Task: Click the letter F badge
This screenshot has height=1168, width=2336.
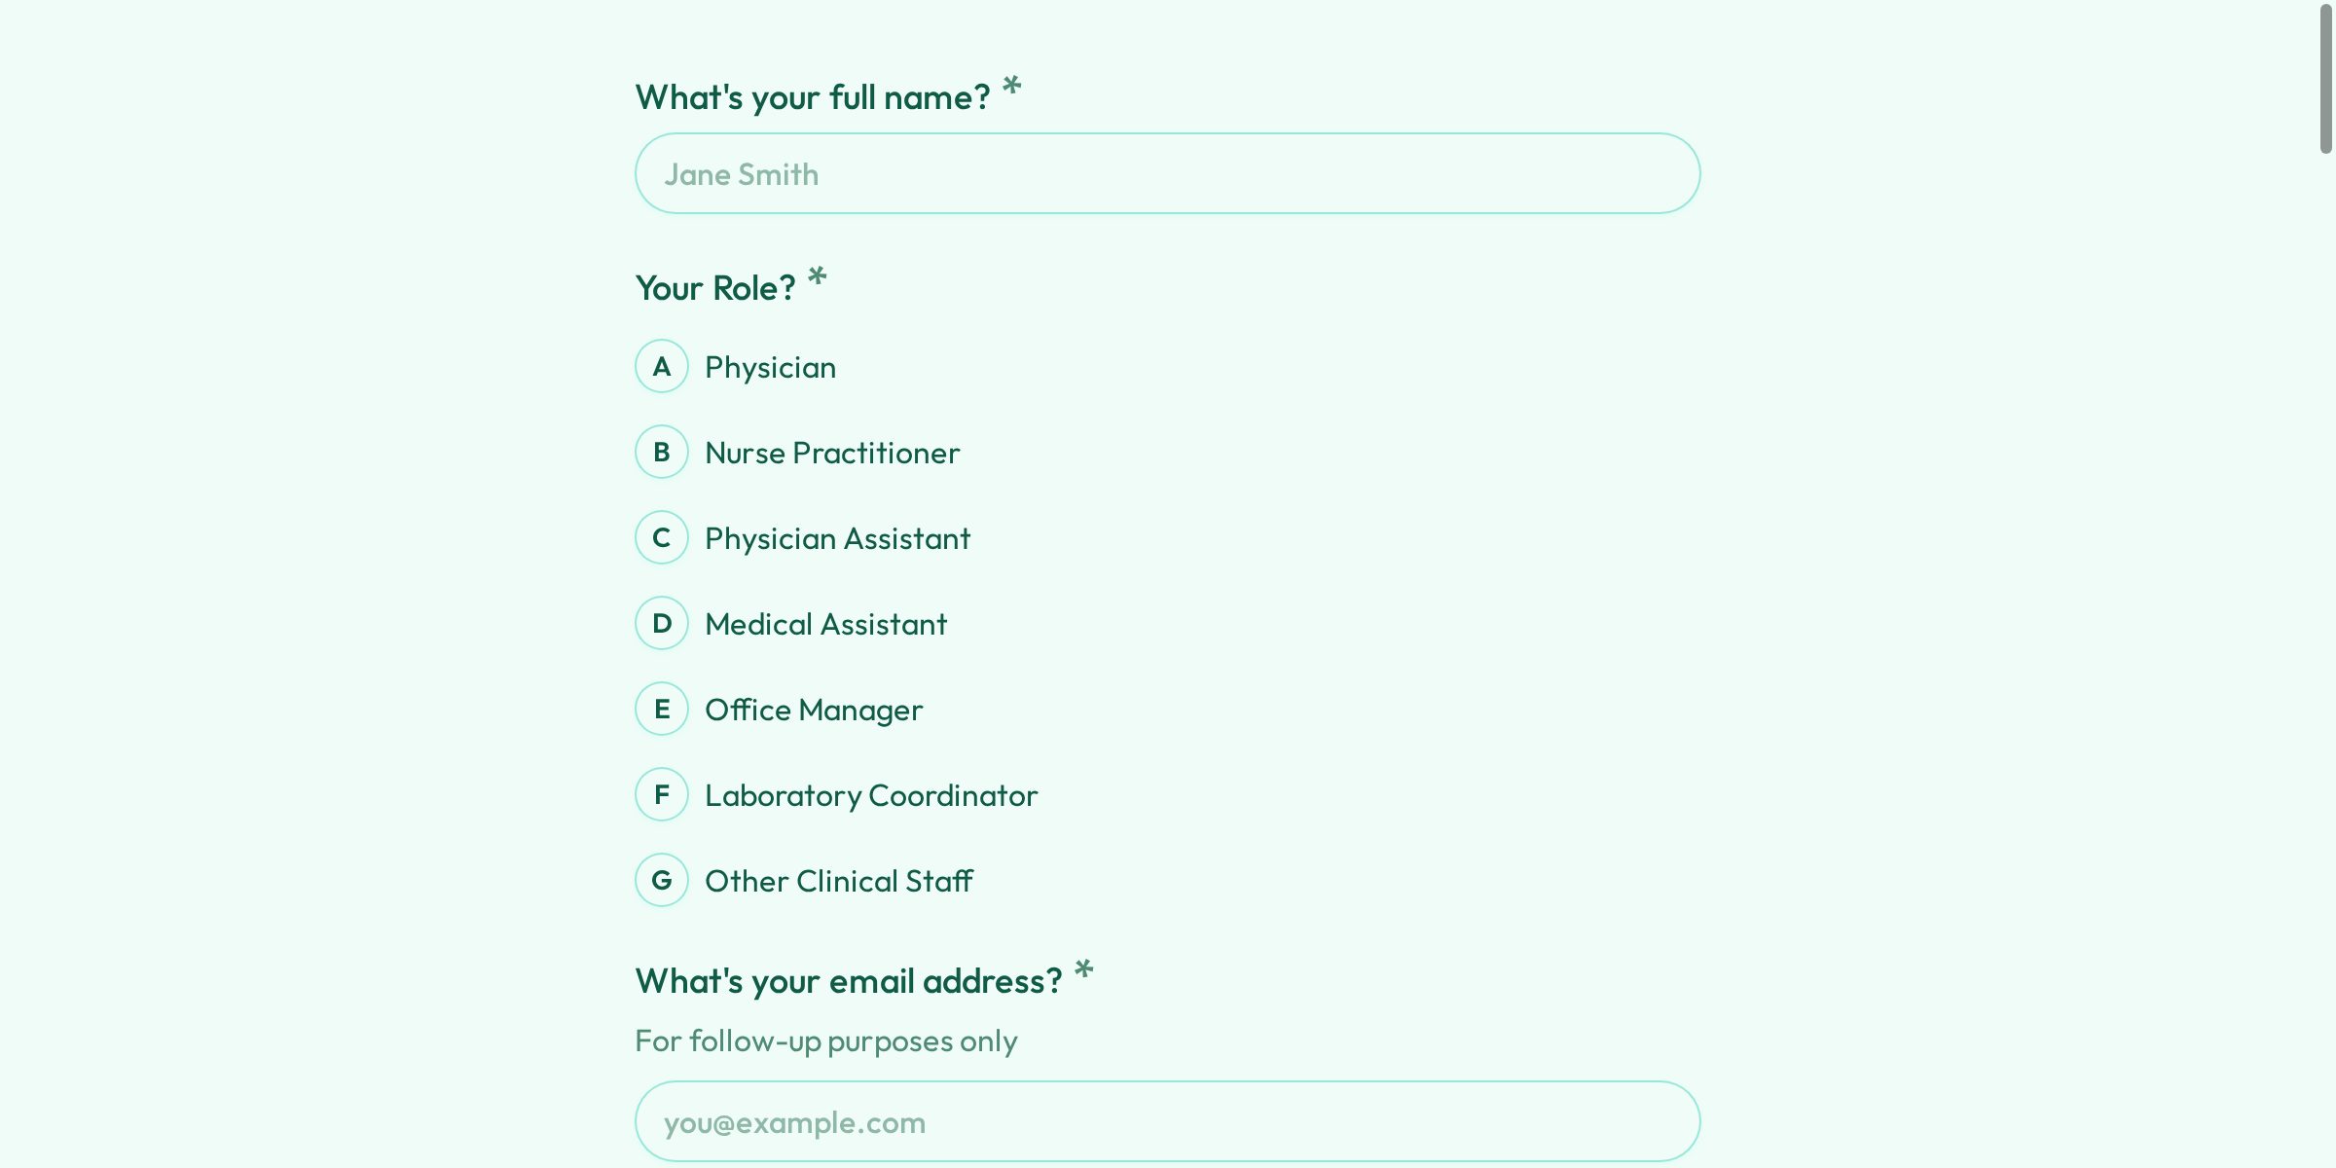Action: coord(662,795)
